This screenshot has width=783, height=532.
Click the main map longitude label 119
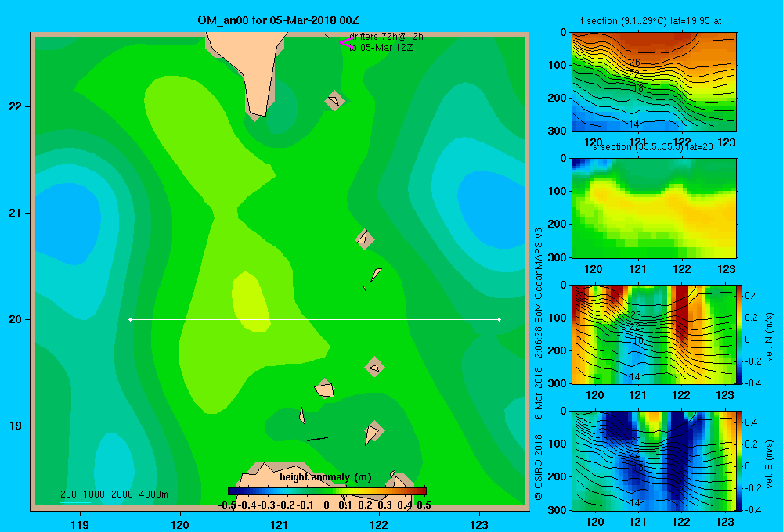(80, 524)
